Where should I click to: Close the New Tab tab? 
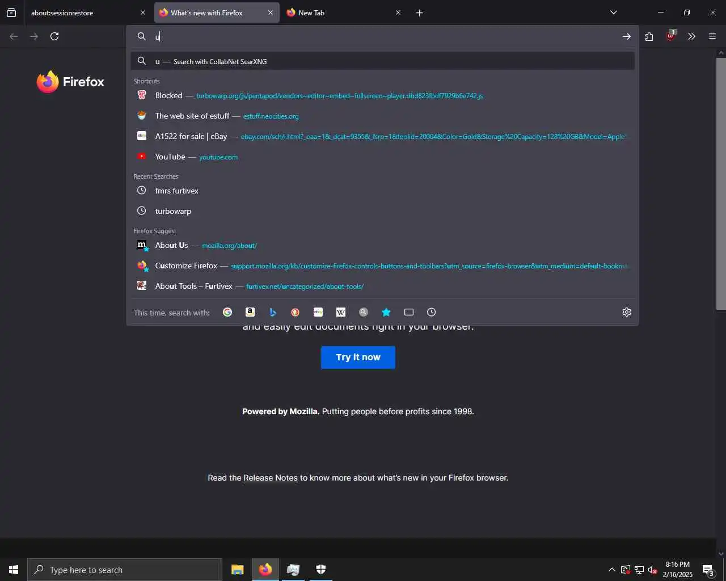point(398,12)
